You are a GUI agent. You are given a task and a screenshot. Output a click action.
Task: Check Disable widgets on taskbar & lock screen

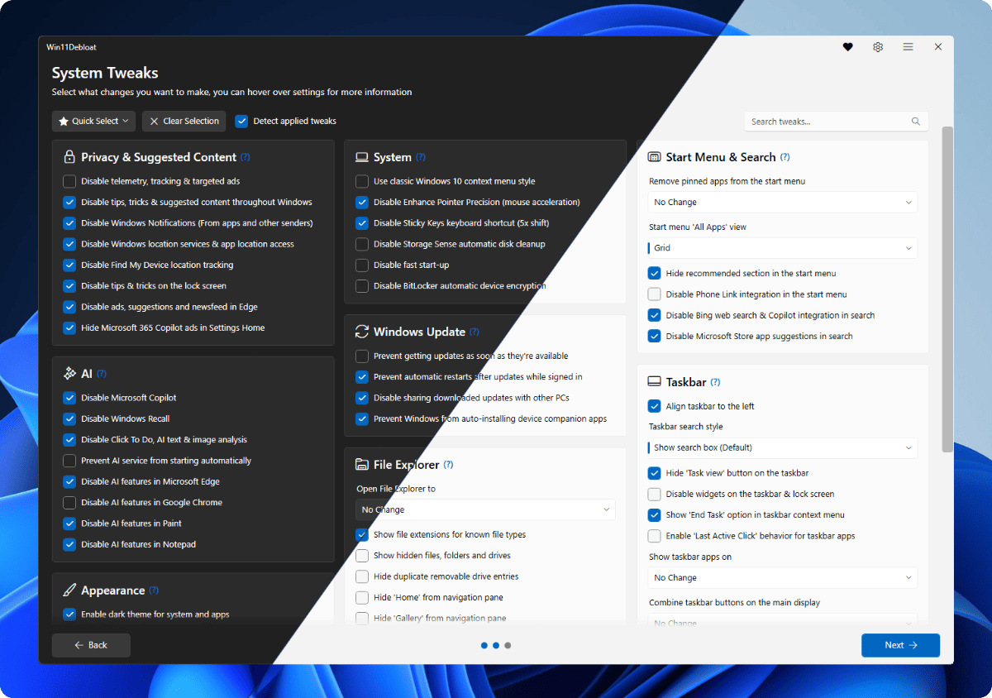coord(654,494)
